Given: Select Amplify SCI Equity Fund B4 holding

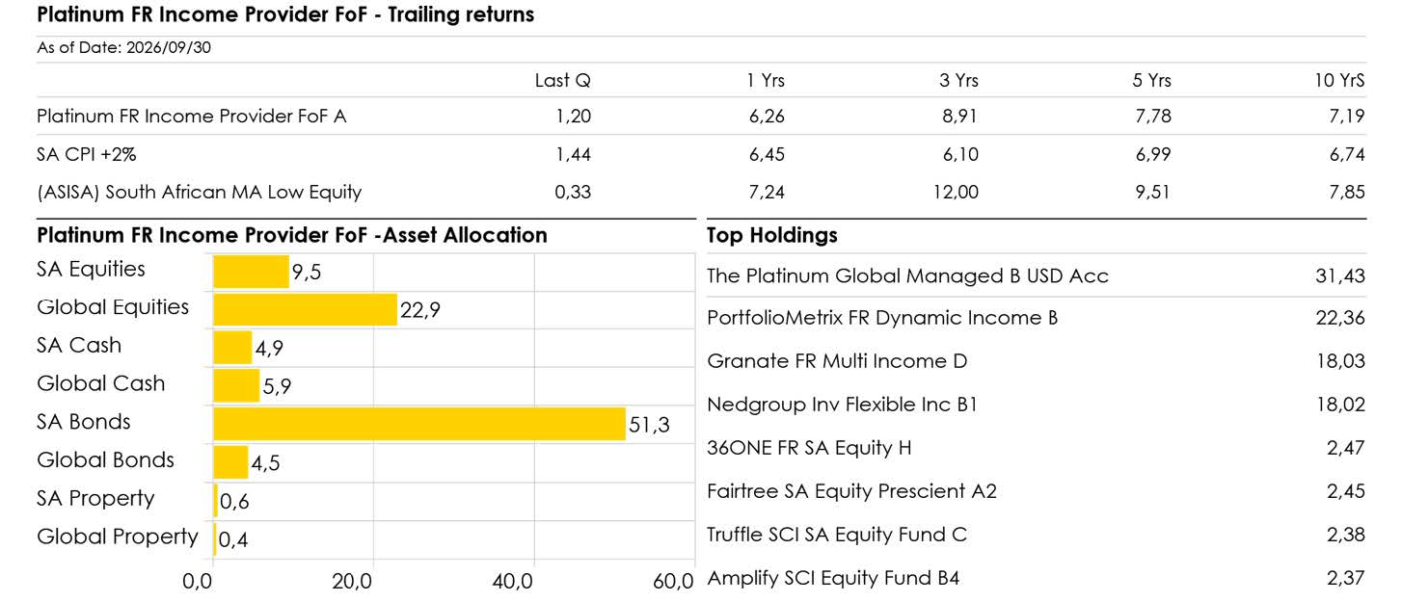Looking at the screenshot, I should pos(833,578).
